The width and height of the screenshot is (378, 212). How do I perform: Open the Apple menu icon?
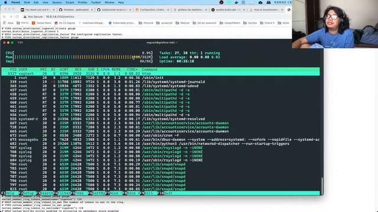(x=5, y=2)
